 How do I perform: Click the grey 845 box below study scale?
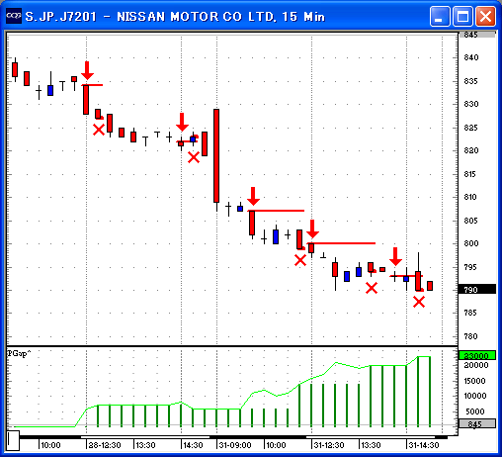point(477,424)
